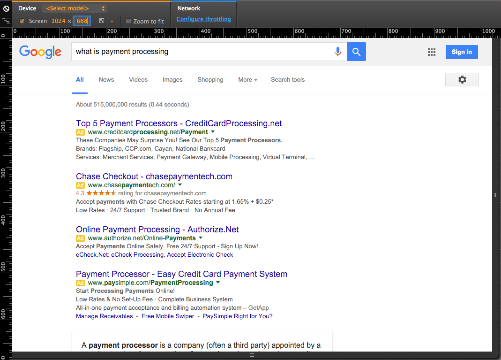The image size is (501, 360).
Task: Open PaySimple Right for You sitelink
Action: 238,316
